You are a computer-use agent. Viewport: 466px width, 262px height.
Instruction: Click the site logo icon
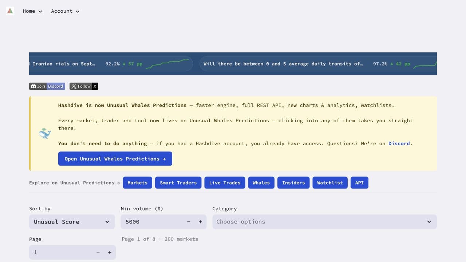[x=10, y=11]
